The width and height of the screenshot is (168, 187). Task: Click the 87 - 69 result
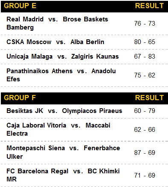[144, 153]
